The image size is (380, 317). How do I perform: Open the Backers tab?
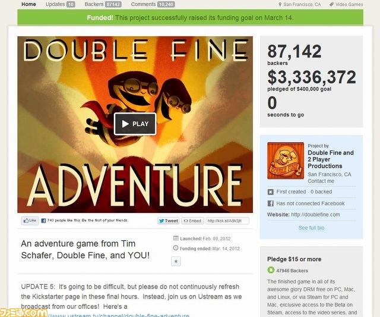(103, 4)
